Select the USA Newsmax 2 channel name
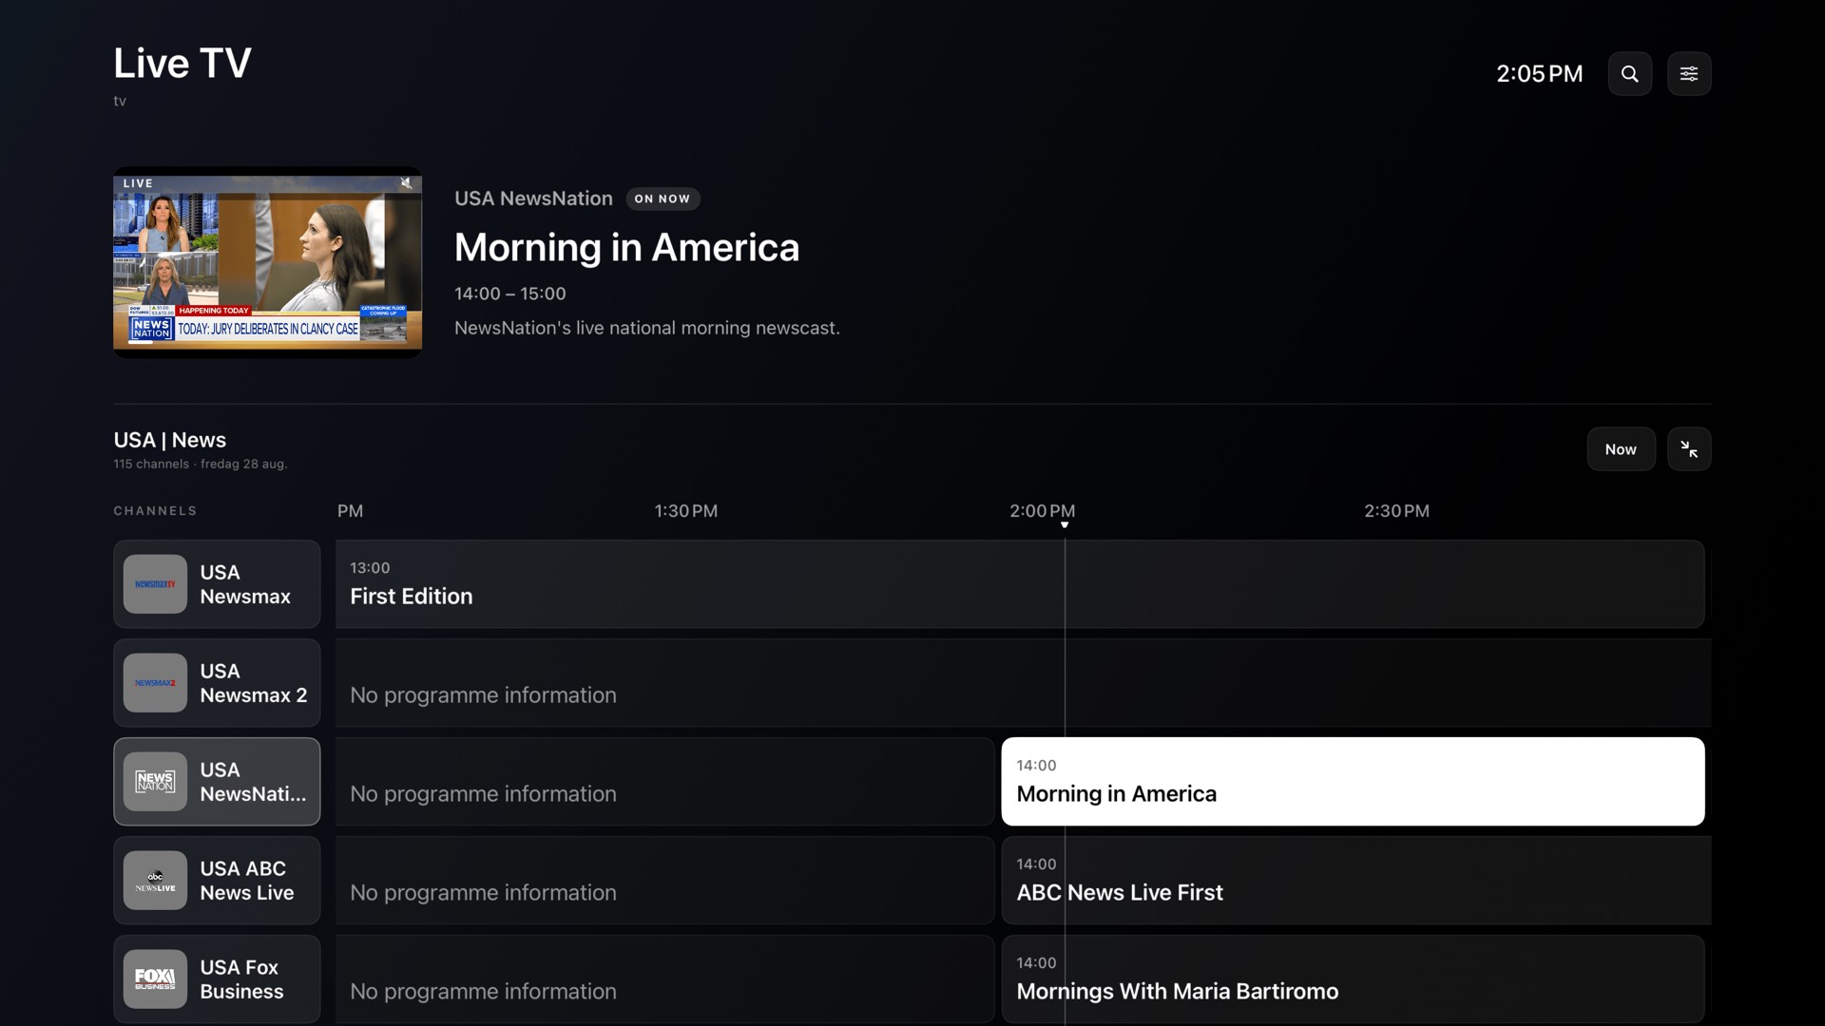This screenshot has height=1026, width=1825. pos(254,683)
